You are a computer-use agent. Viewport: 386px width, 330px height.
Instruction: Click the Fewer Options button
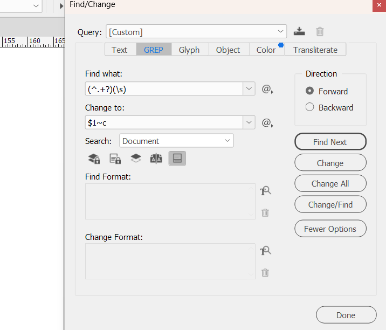(330, 229)
